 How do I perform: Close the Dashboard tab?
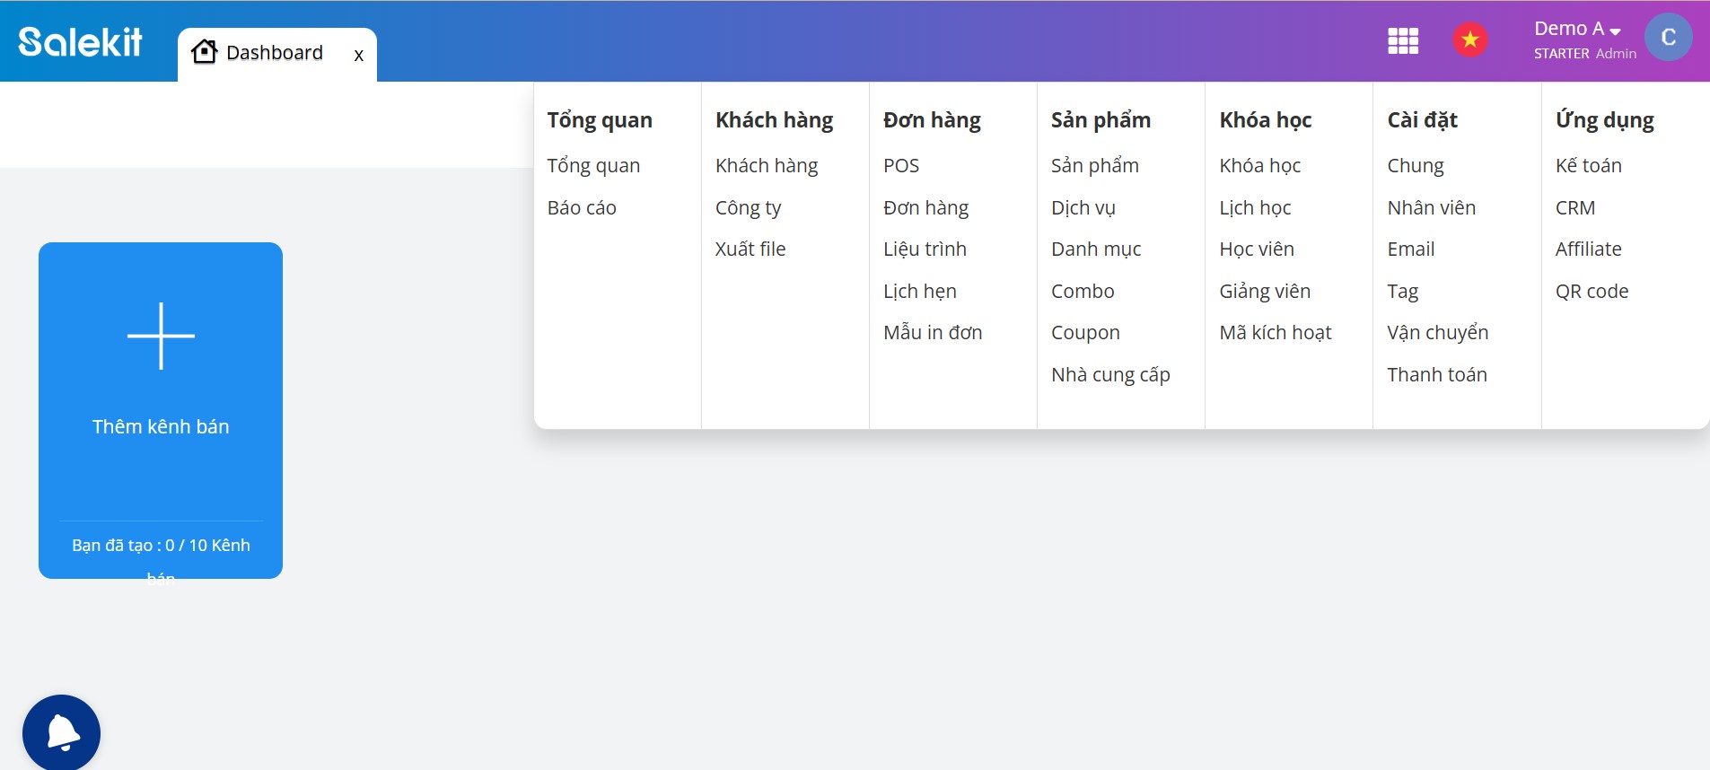pos(359,55)
